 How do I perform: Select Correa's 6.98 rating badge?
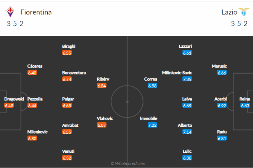pos(152,86)
